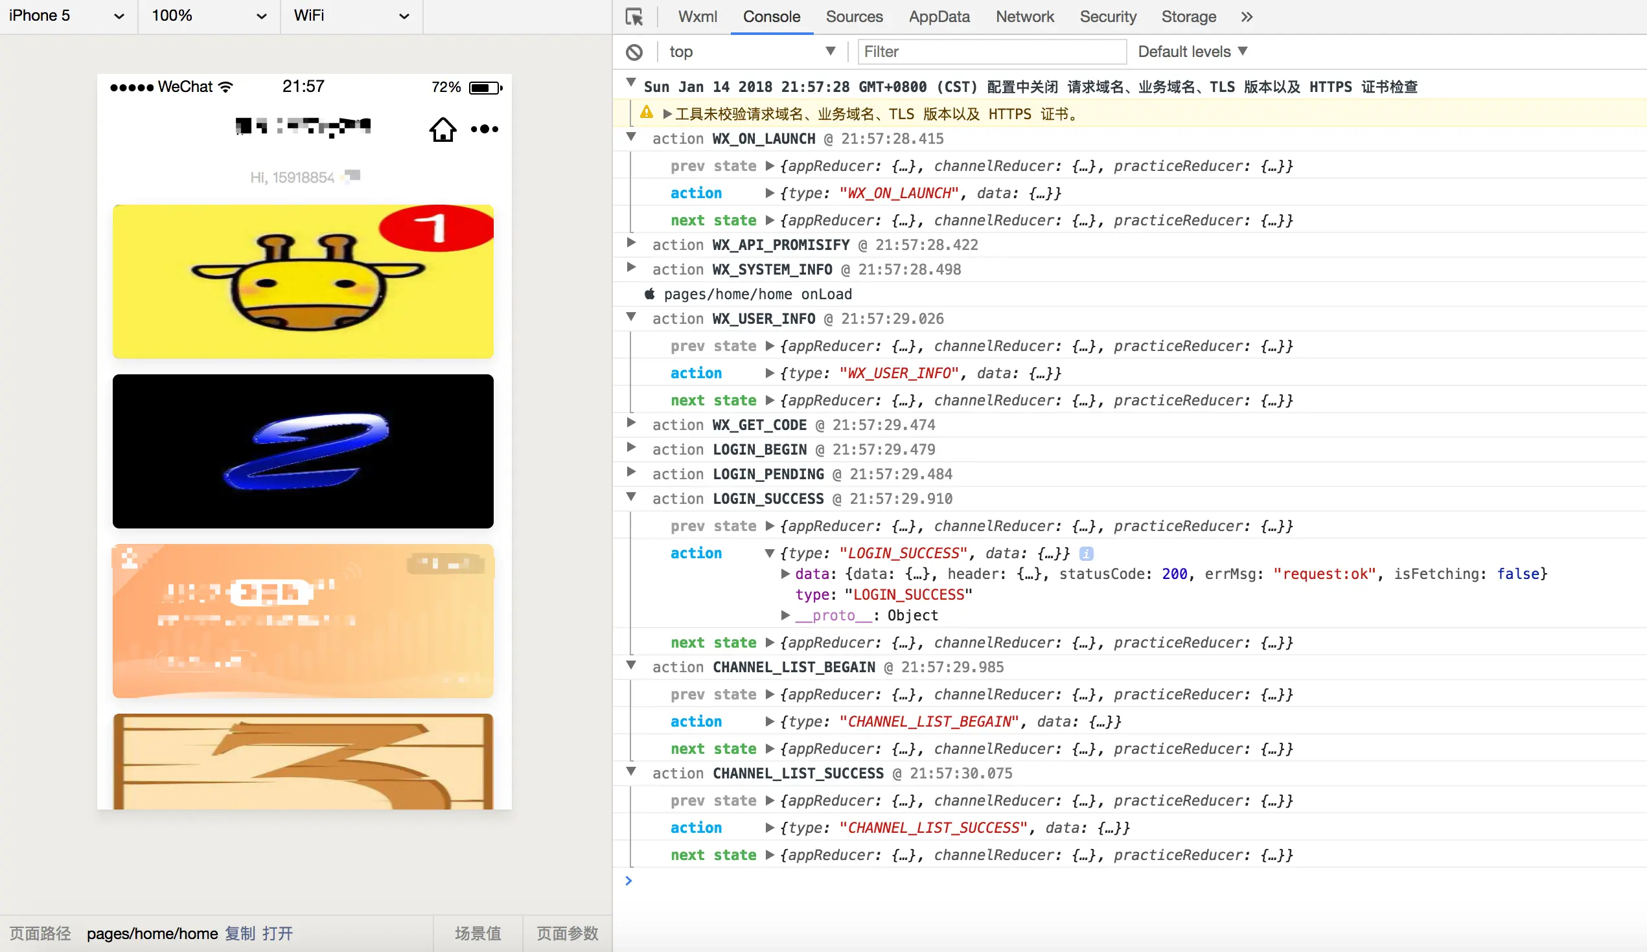
Task: Expand the LOGIN_PENDING action entry
Action: (630, 472)
